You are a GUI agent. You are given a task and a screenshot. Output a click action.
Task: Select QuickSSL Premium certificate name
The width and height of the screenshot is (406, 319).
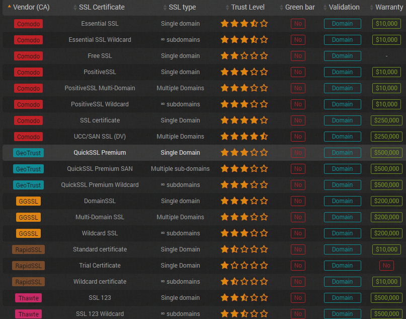(100, 153)
